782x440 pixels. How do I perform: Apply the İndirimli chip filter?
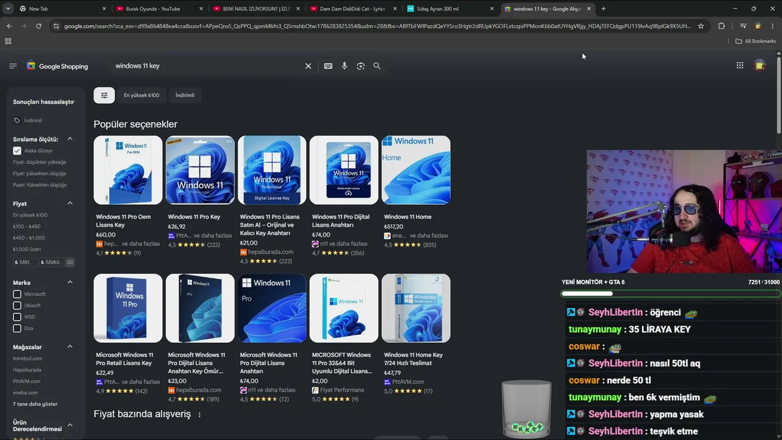coord(185,95)
